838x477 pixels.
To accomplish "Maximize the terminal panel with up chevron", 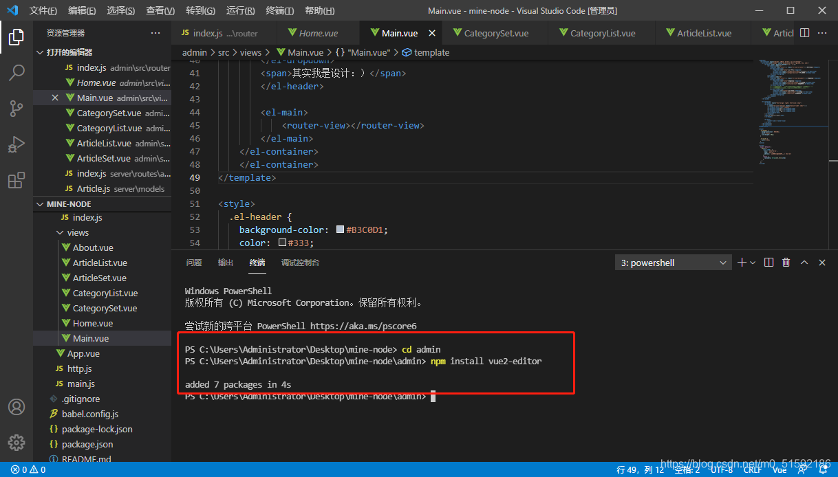I will click(804, 263).
